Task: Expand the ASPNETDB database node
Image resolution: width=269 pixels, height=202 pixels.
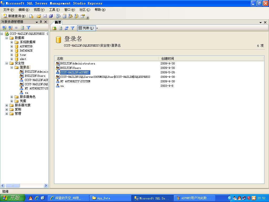Action: point(12,46)
